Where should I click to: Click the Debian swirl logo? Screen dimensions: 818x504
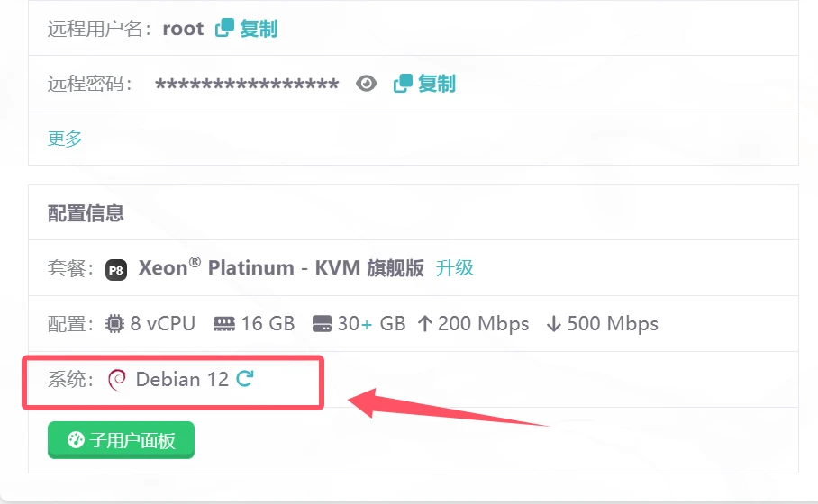tap(117, 380)
